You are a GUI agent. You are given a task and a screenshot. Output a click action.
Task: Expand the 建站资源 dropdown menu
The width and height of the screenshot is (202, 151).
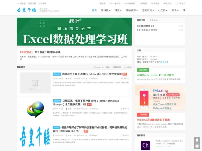pos(132,10)
